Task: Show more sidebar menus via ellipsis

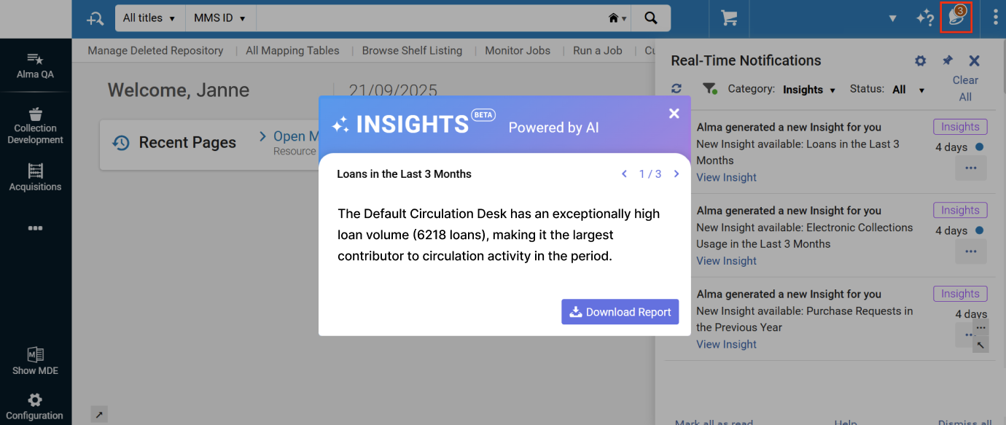Action: point(35,228)
